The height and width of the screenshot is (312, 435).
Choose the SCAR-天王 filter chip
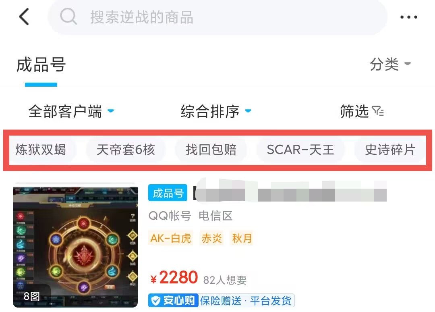300,150
